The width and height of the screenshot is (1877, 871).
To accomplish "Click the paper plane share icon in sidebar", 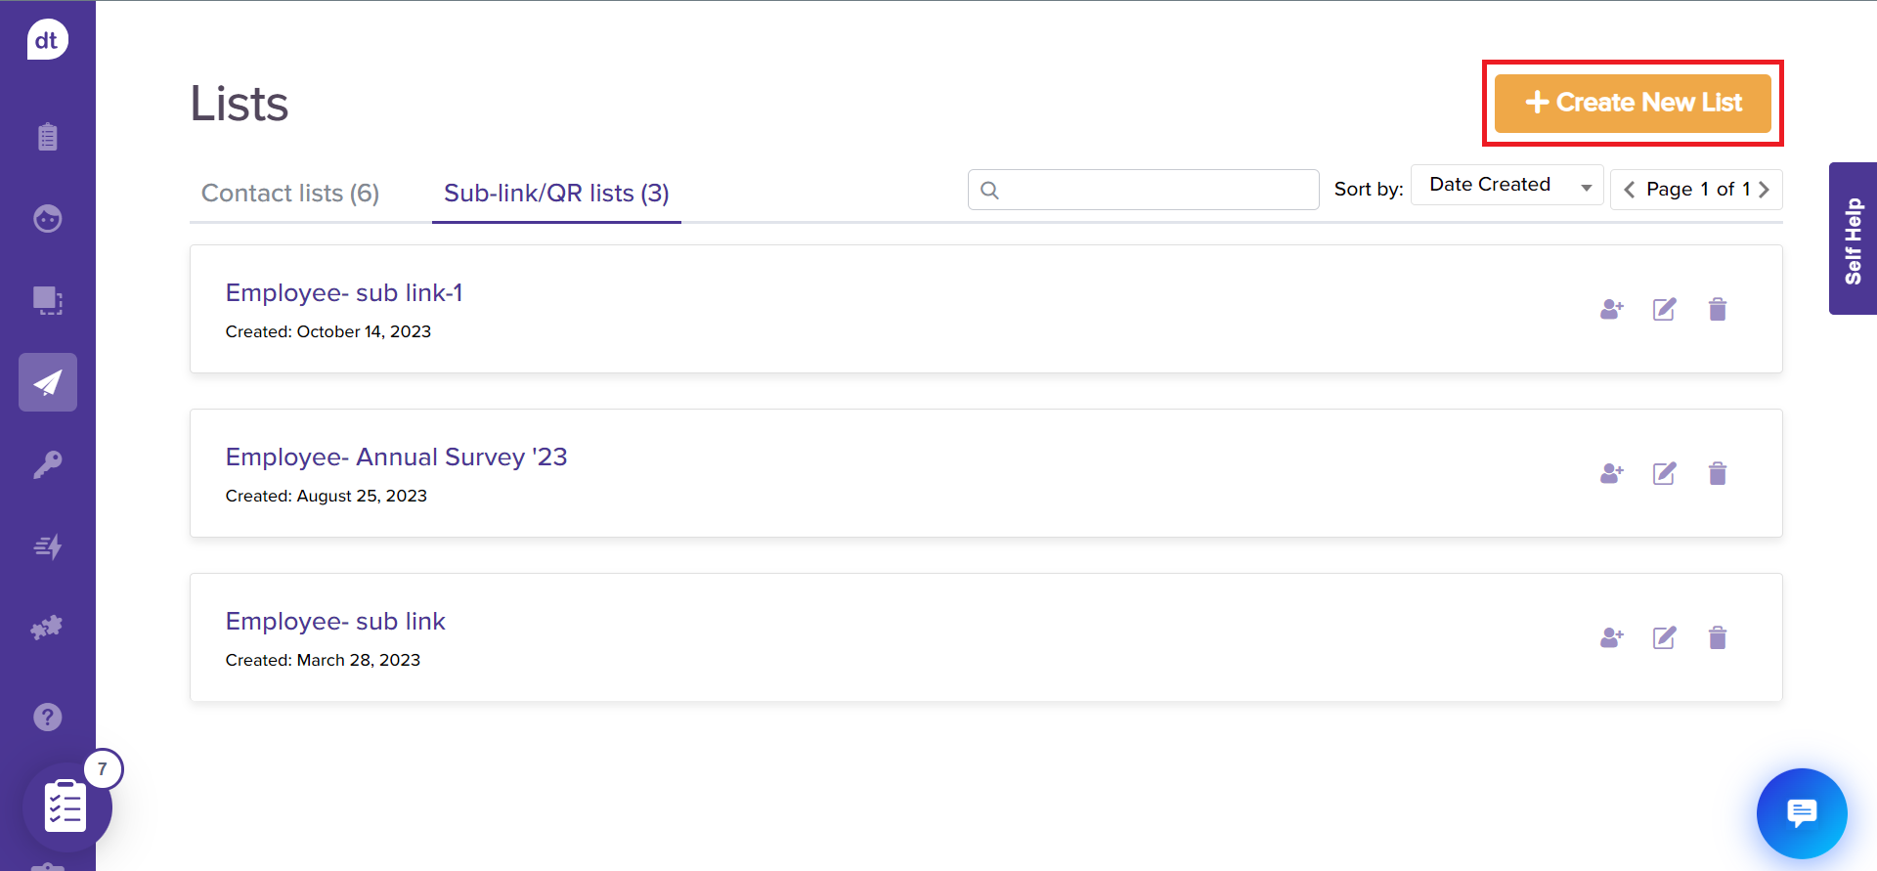I will click(47, 382).
